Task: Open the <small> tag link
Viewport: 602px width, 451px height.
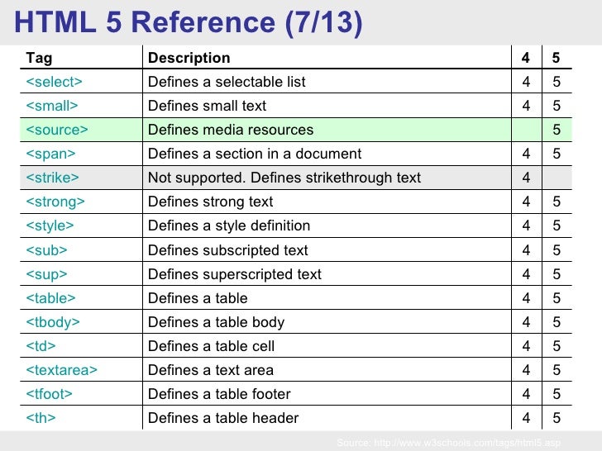Action: pyautogui.click(x=52, y=106)
